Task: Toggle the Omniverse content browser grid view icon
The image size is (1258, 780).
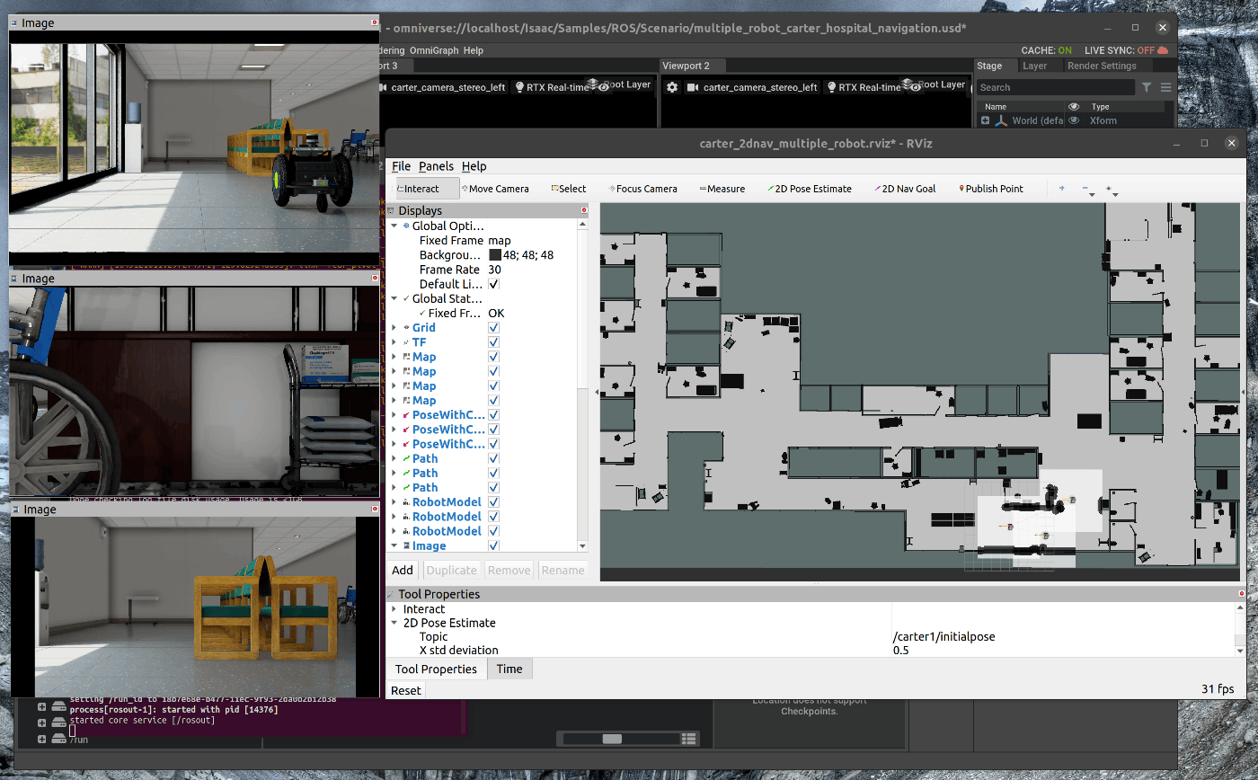Action: point(689,739)
